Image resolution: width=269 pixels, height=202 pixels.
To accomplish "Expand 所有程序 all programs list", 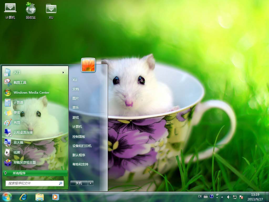I will (35, 173).
